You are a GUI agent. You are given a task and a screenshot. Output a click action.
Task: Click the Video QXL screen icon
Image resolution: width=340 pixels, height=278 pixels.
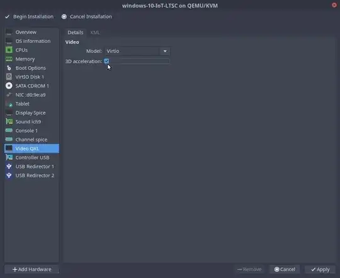click(x=9, y=148)
